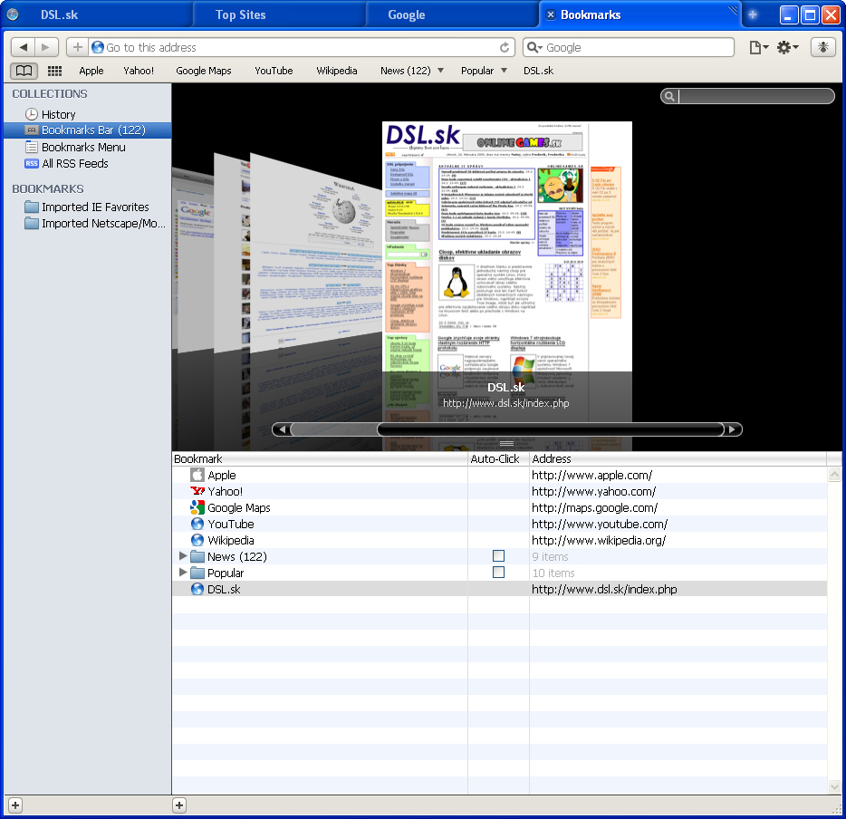
Task: Open Google Maps from the bookmarks bar
Action: 204,71
